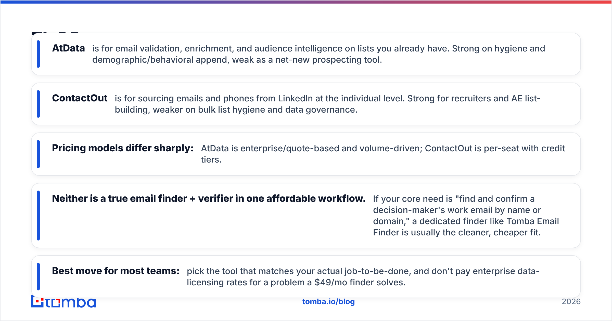Select the AtData bold heading
This screenshot has height=321, width=612.
coord(68,48)
